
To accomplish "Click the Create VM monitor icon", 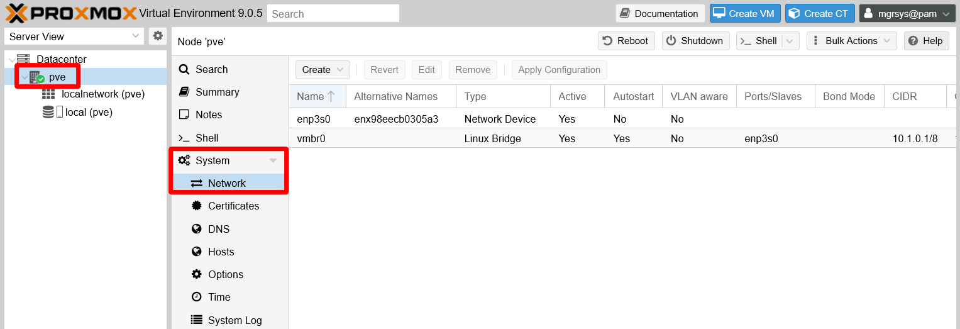I will [x=719, y=13].
